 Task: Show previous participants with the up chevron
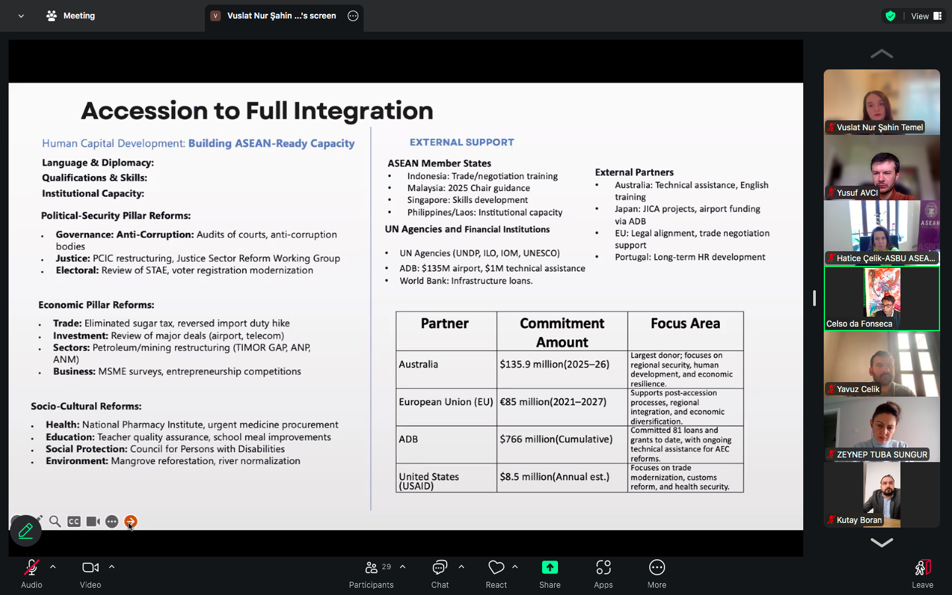point(882,54)
